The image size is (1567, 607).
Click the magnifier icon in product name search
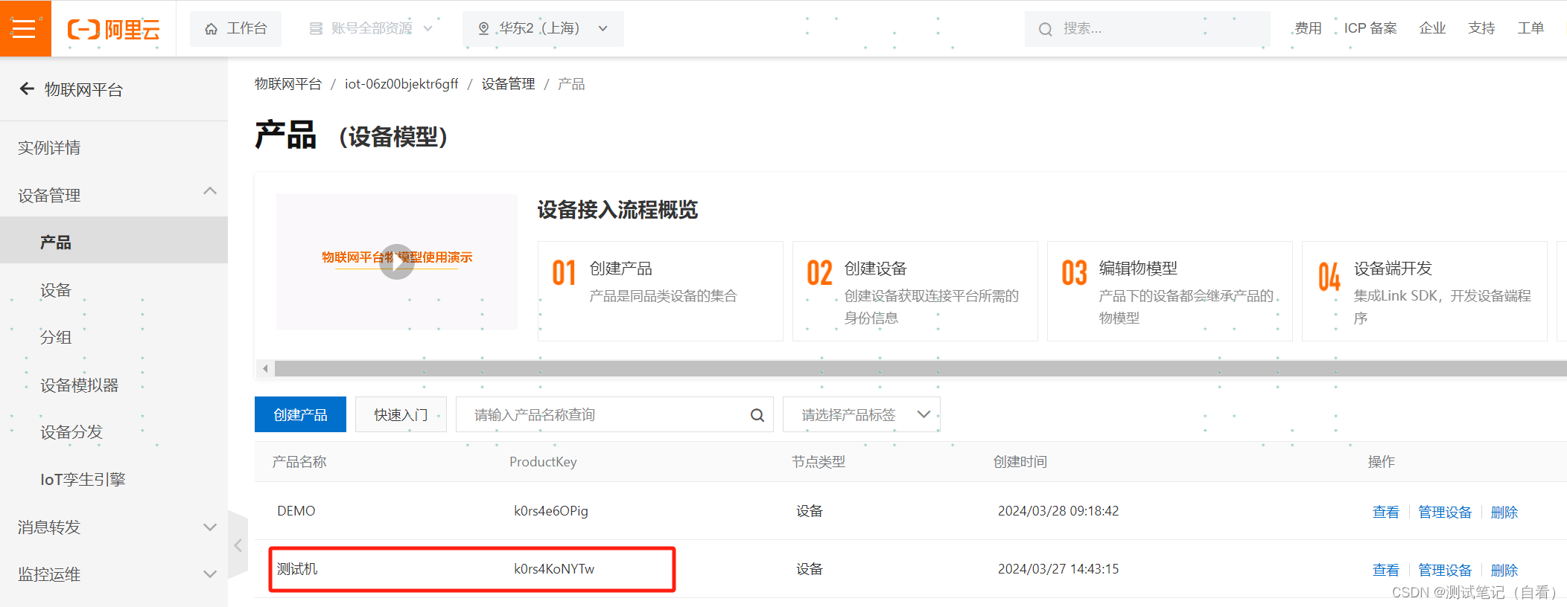[757, 415]
